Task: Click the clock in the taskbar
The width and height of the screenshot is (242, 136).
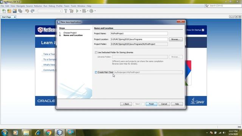Action: (233, 133)
